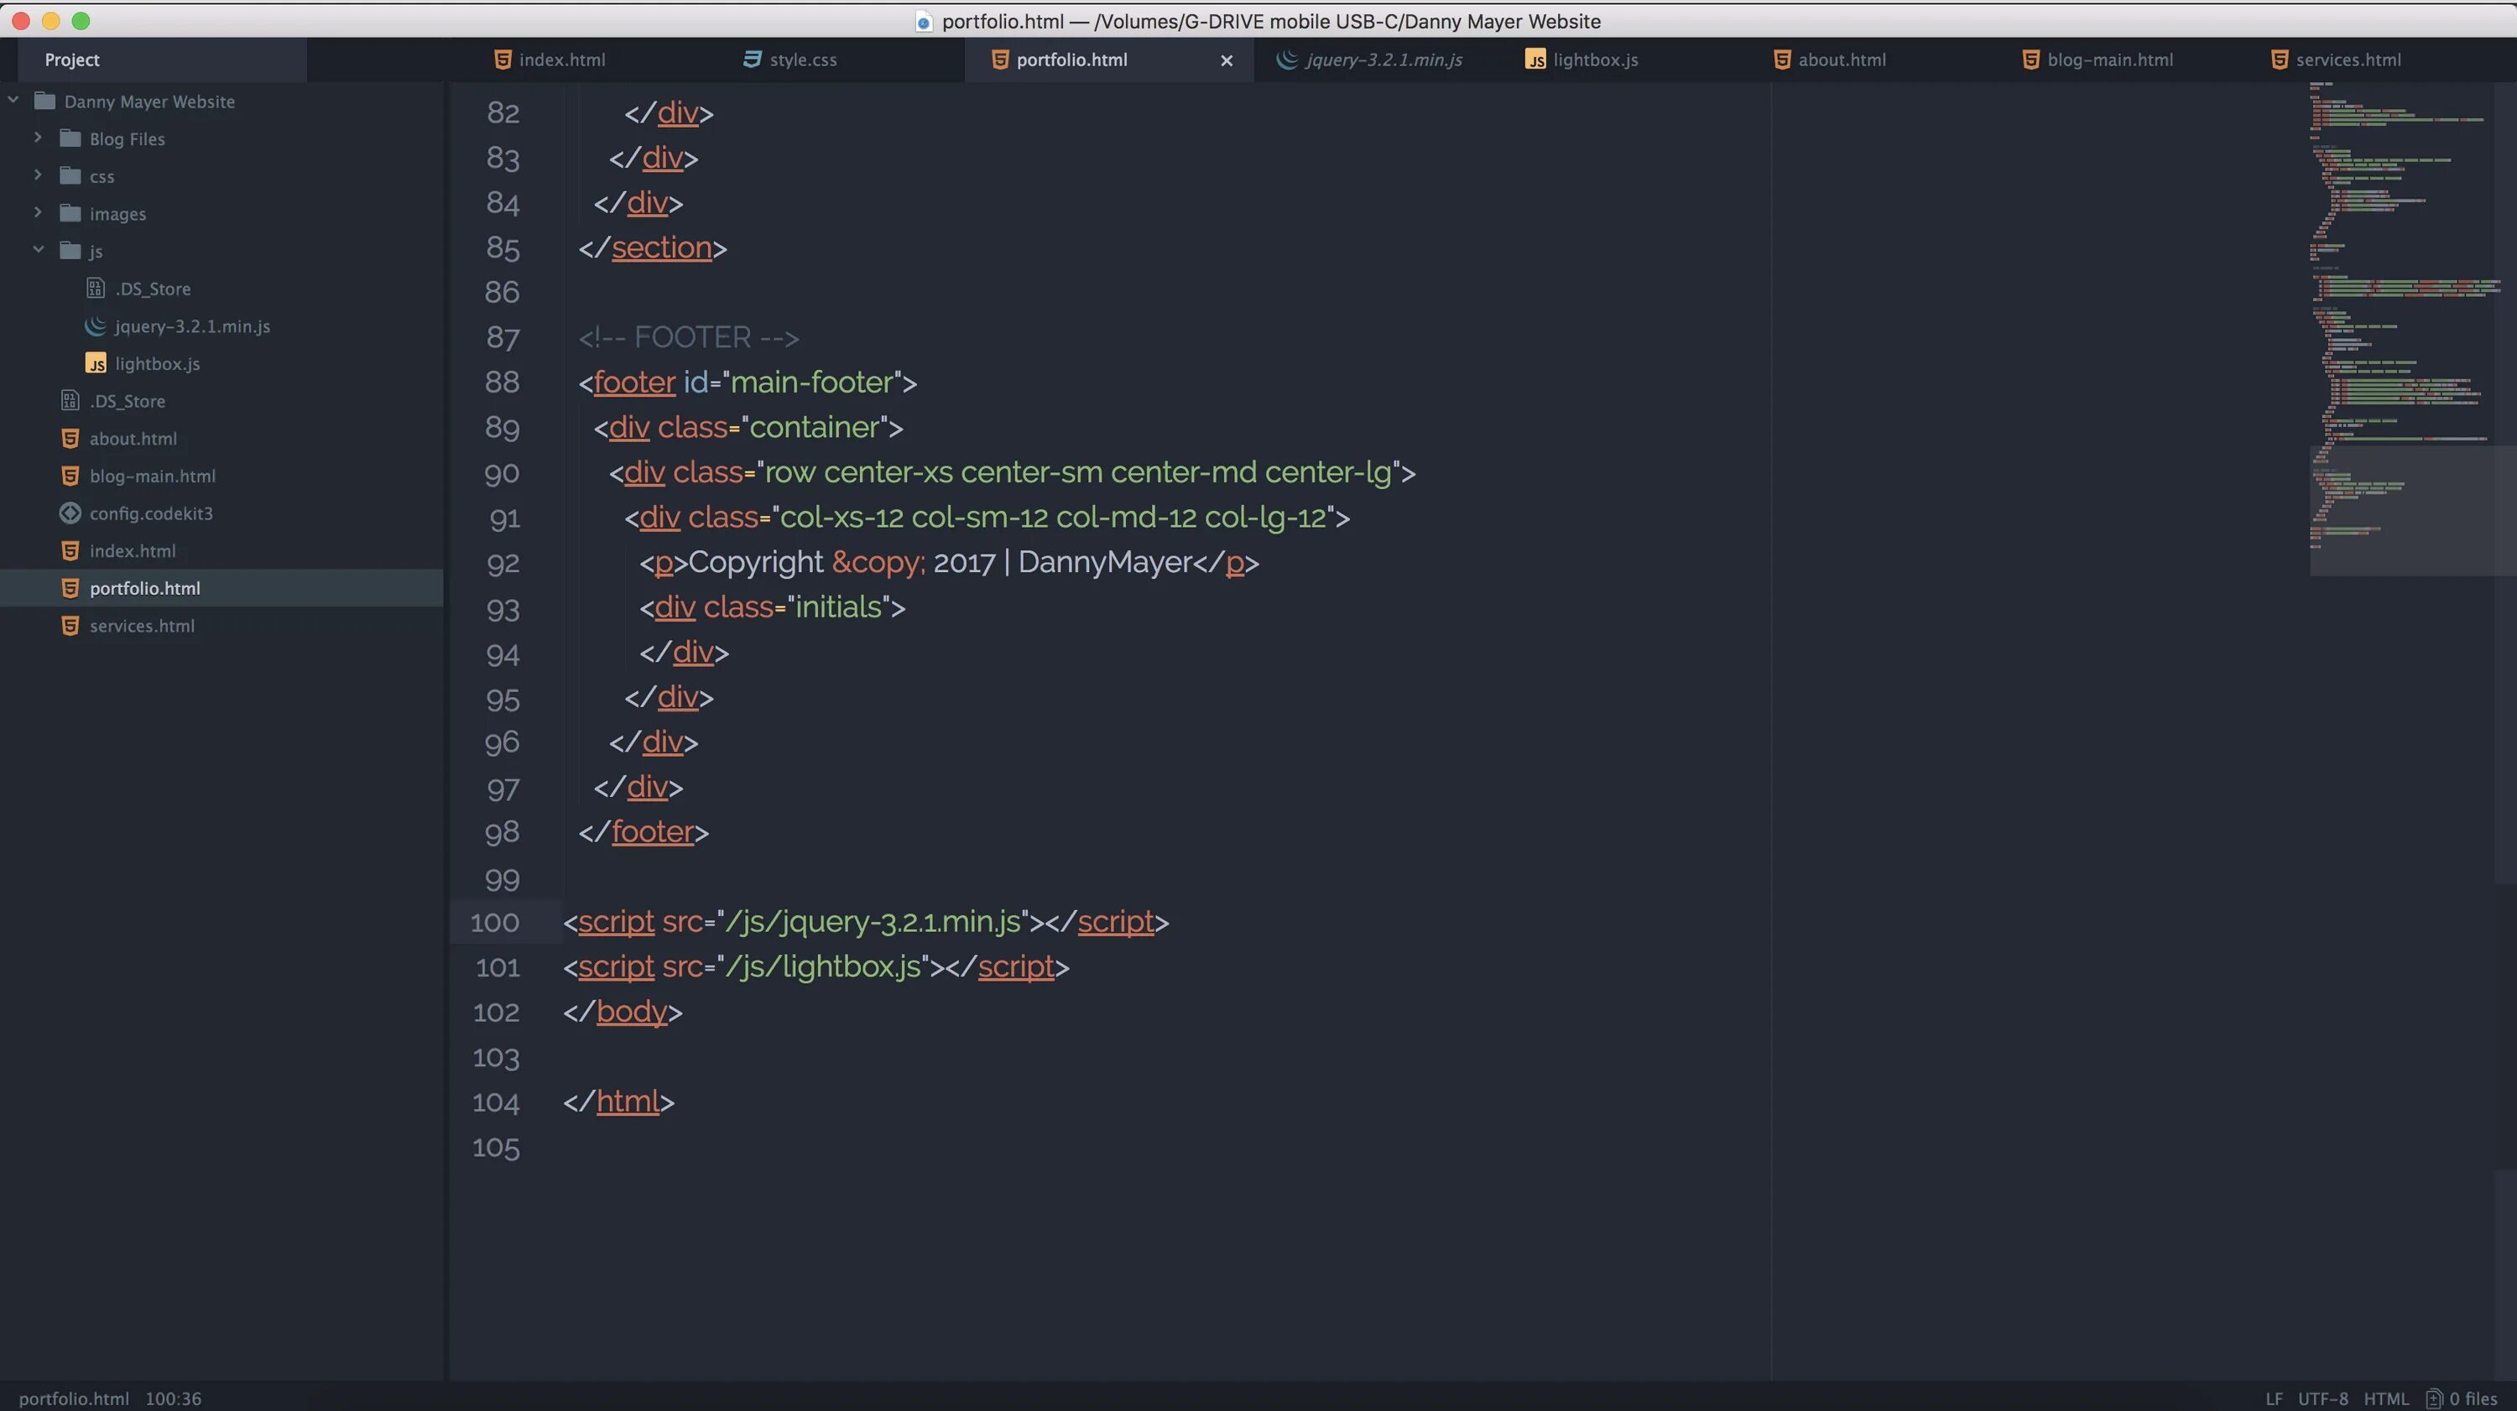The width and height of the screenshot is (2517, 1411).
Task: Click the git files icon in status bar
Action: click(x=2434, y=1398)
